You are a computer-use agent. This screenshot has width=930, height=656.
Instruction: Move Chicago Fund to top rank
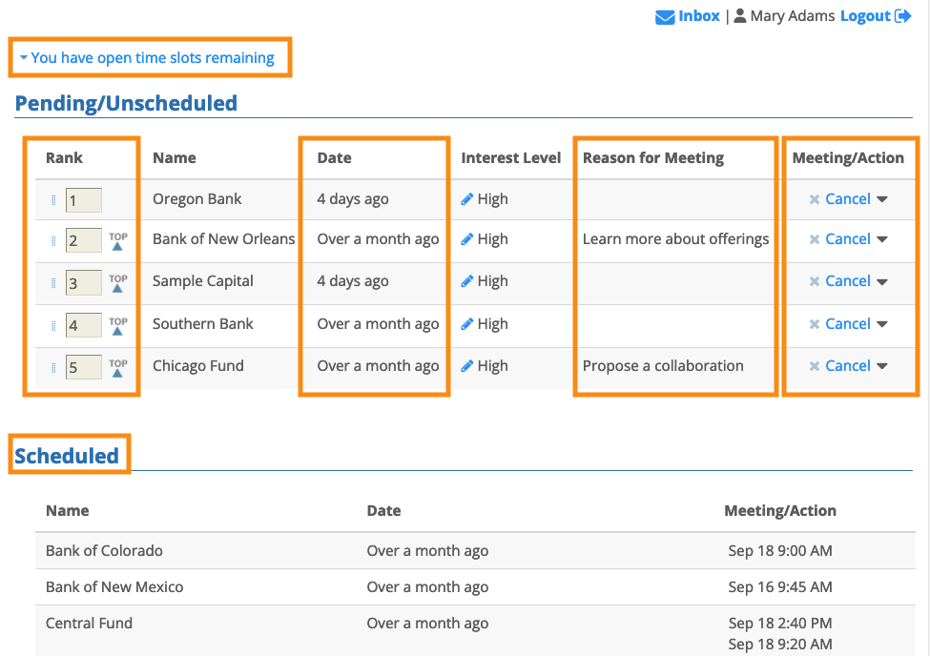(117, 367)
